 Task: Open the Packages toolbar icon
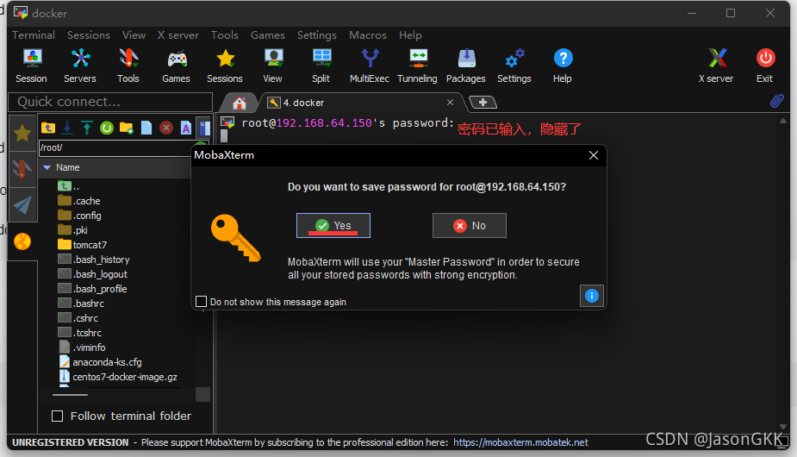pos(465,66)
